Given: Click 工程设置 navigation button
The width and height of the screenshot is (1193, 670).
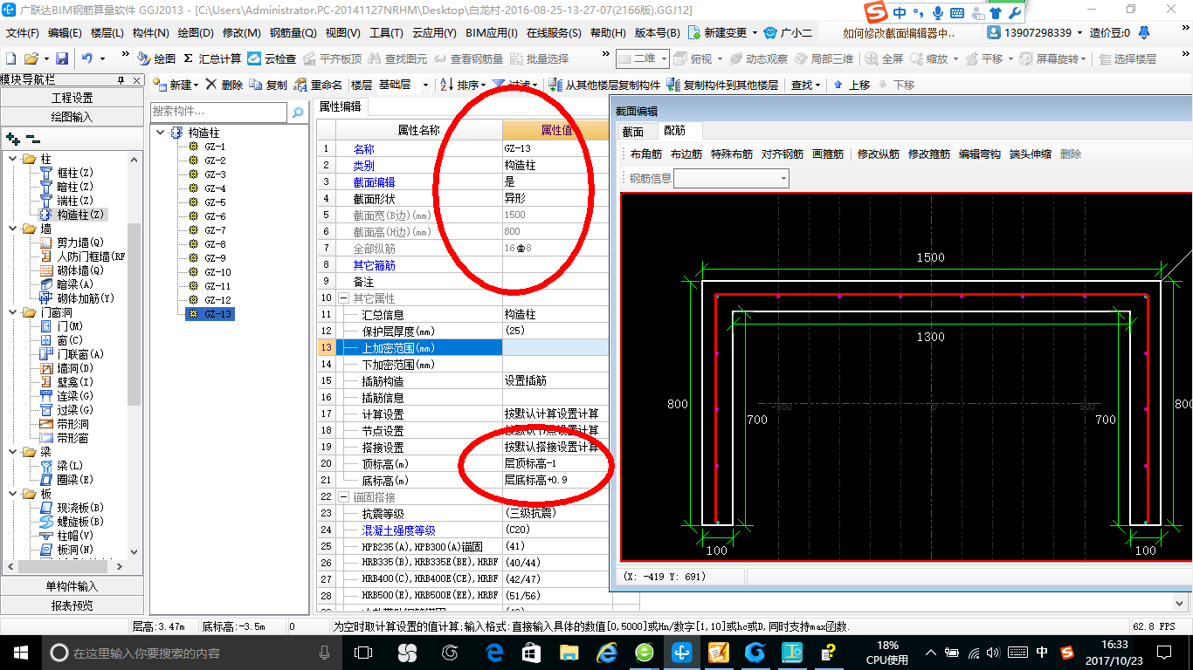Looking at the screenshot, I should tap(72, 98).
